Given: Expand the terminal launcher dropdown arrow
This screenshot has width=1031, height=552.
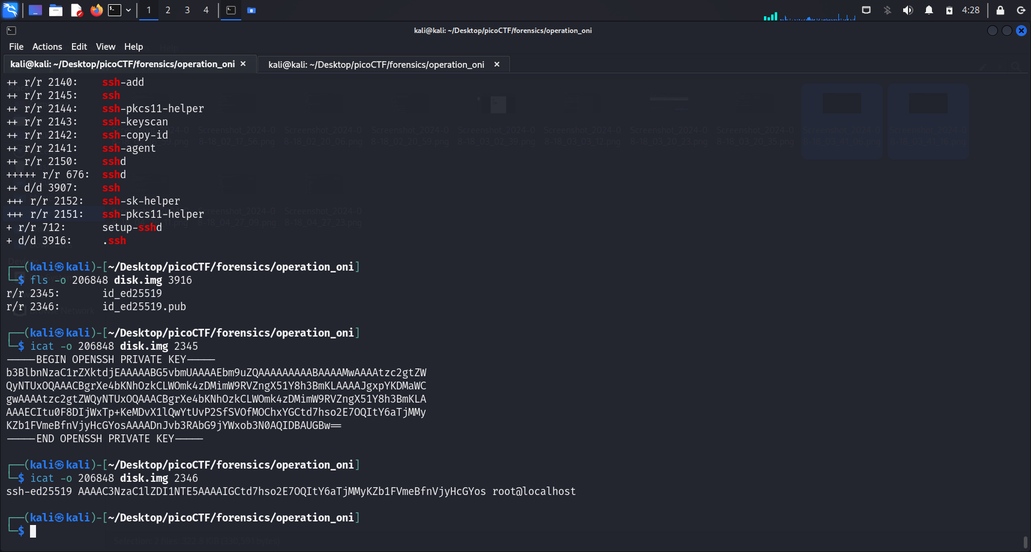Looking at the screenshot, I should point(128,10).
